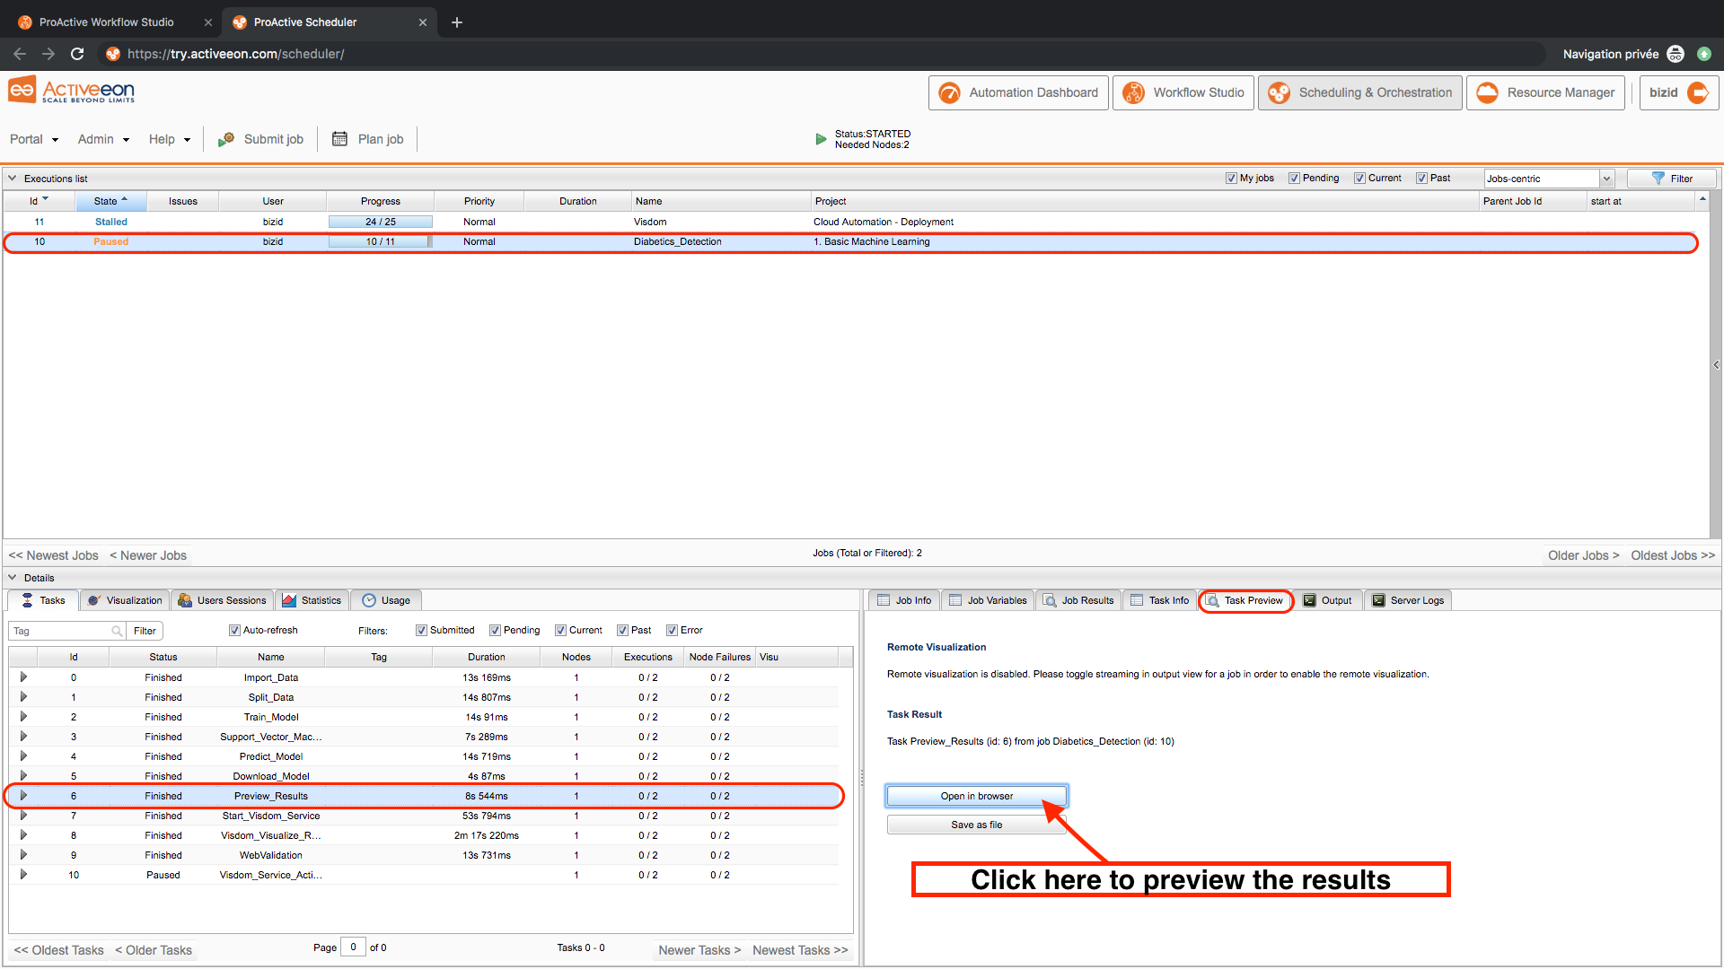Click the Tasks tab icon

tap(28, 600)
